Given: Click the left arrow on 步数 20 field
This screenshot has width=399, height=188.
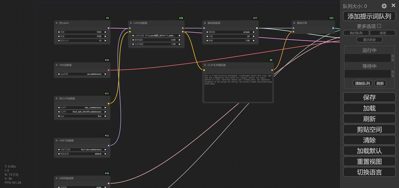Looking at the screenshot, I should click(x=206, y=36).
